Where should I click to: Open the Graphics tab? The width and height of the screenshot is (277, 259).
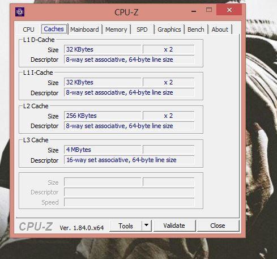(x=169, y=29)
